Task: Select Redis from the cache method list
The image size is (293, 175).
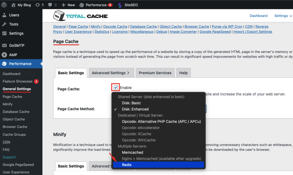Action: point(159,165)
